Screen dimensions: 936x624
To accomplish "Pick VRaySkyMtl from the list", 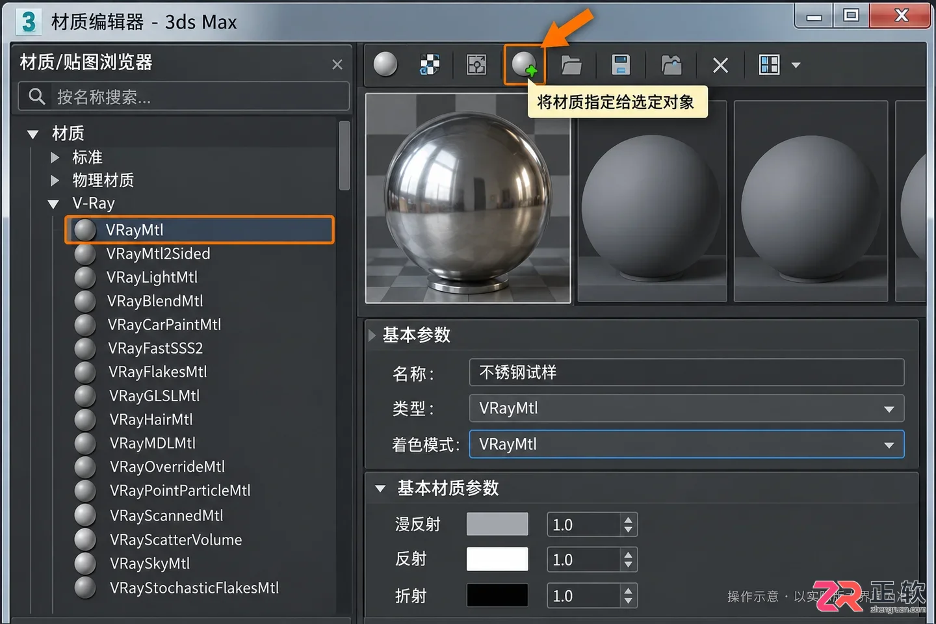I will pyautogui.click(x=149, y=564).
